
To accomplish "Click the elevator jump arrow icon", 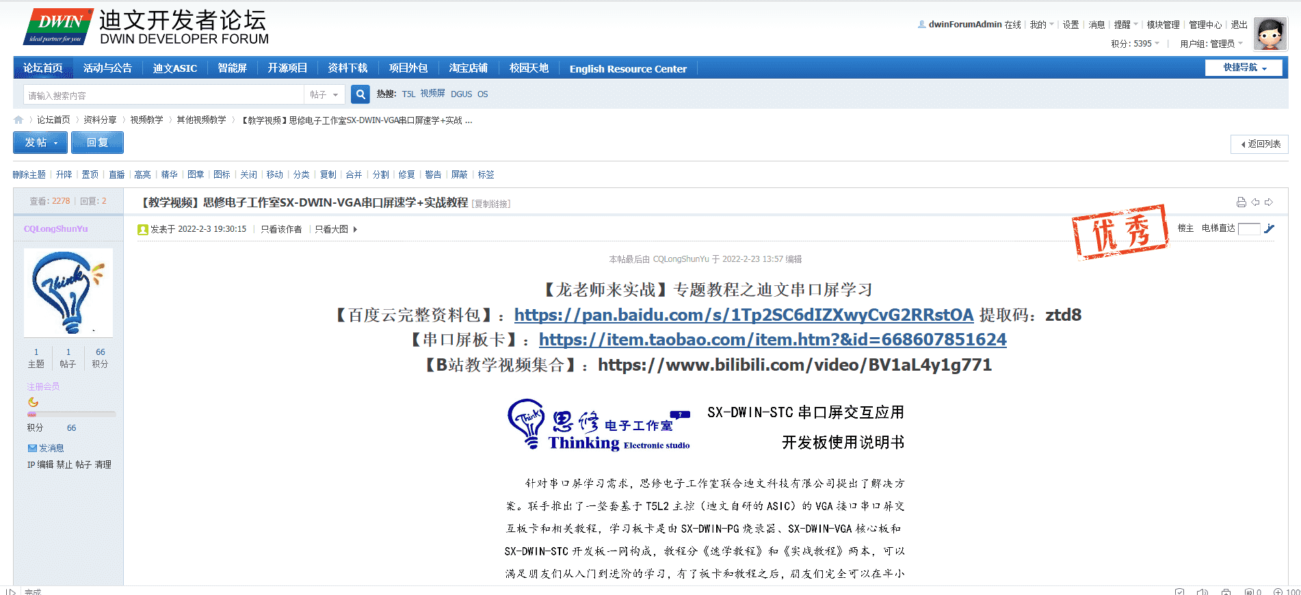I will pyautogui.click(x=1270, y=228).
